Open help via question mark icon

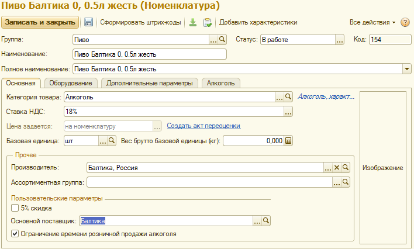pos(405,22)
